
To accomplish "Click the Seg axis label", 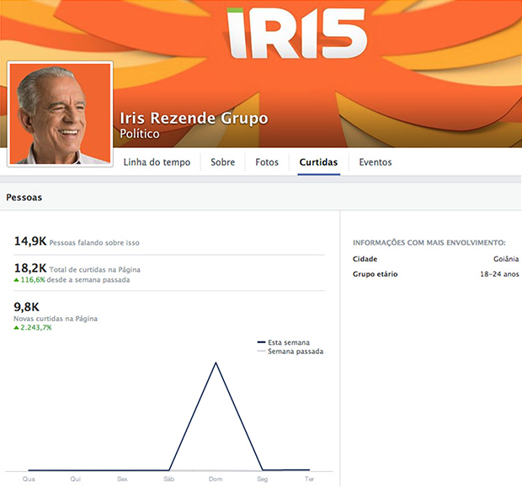I will [x=263, y=479].
